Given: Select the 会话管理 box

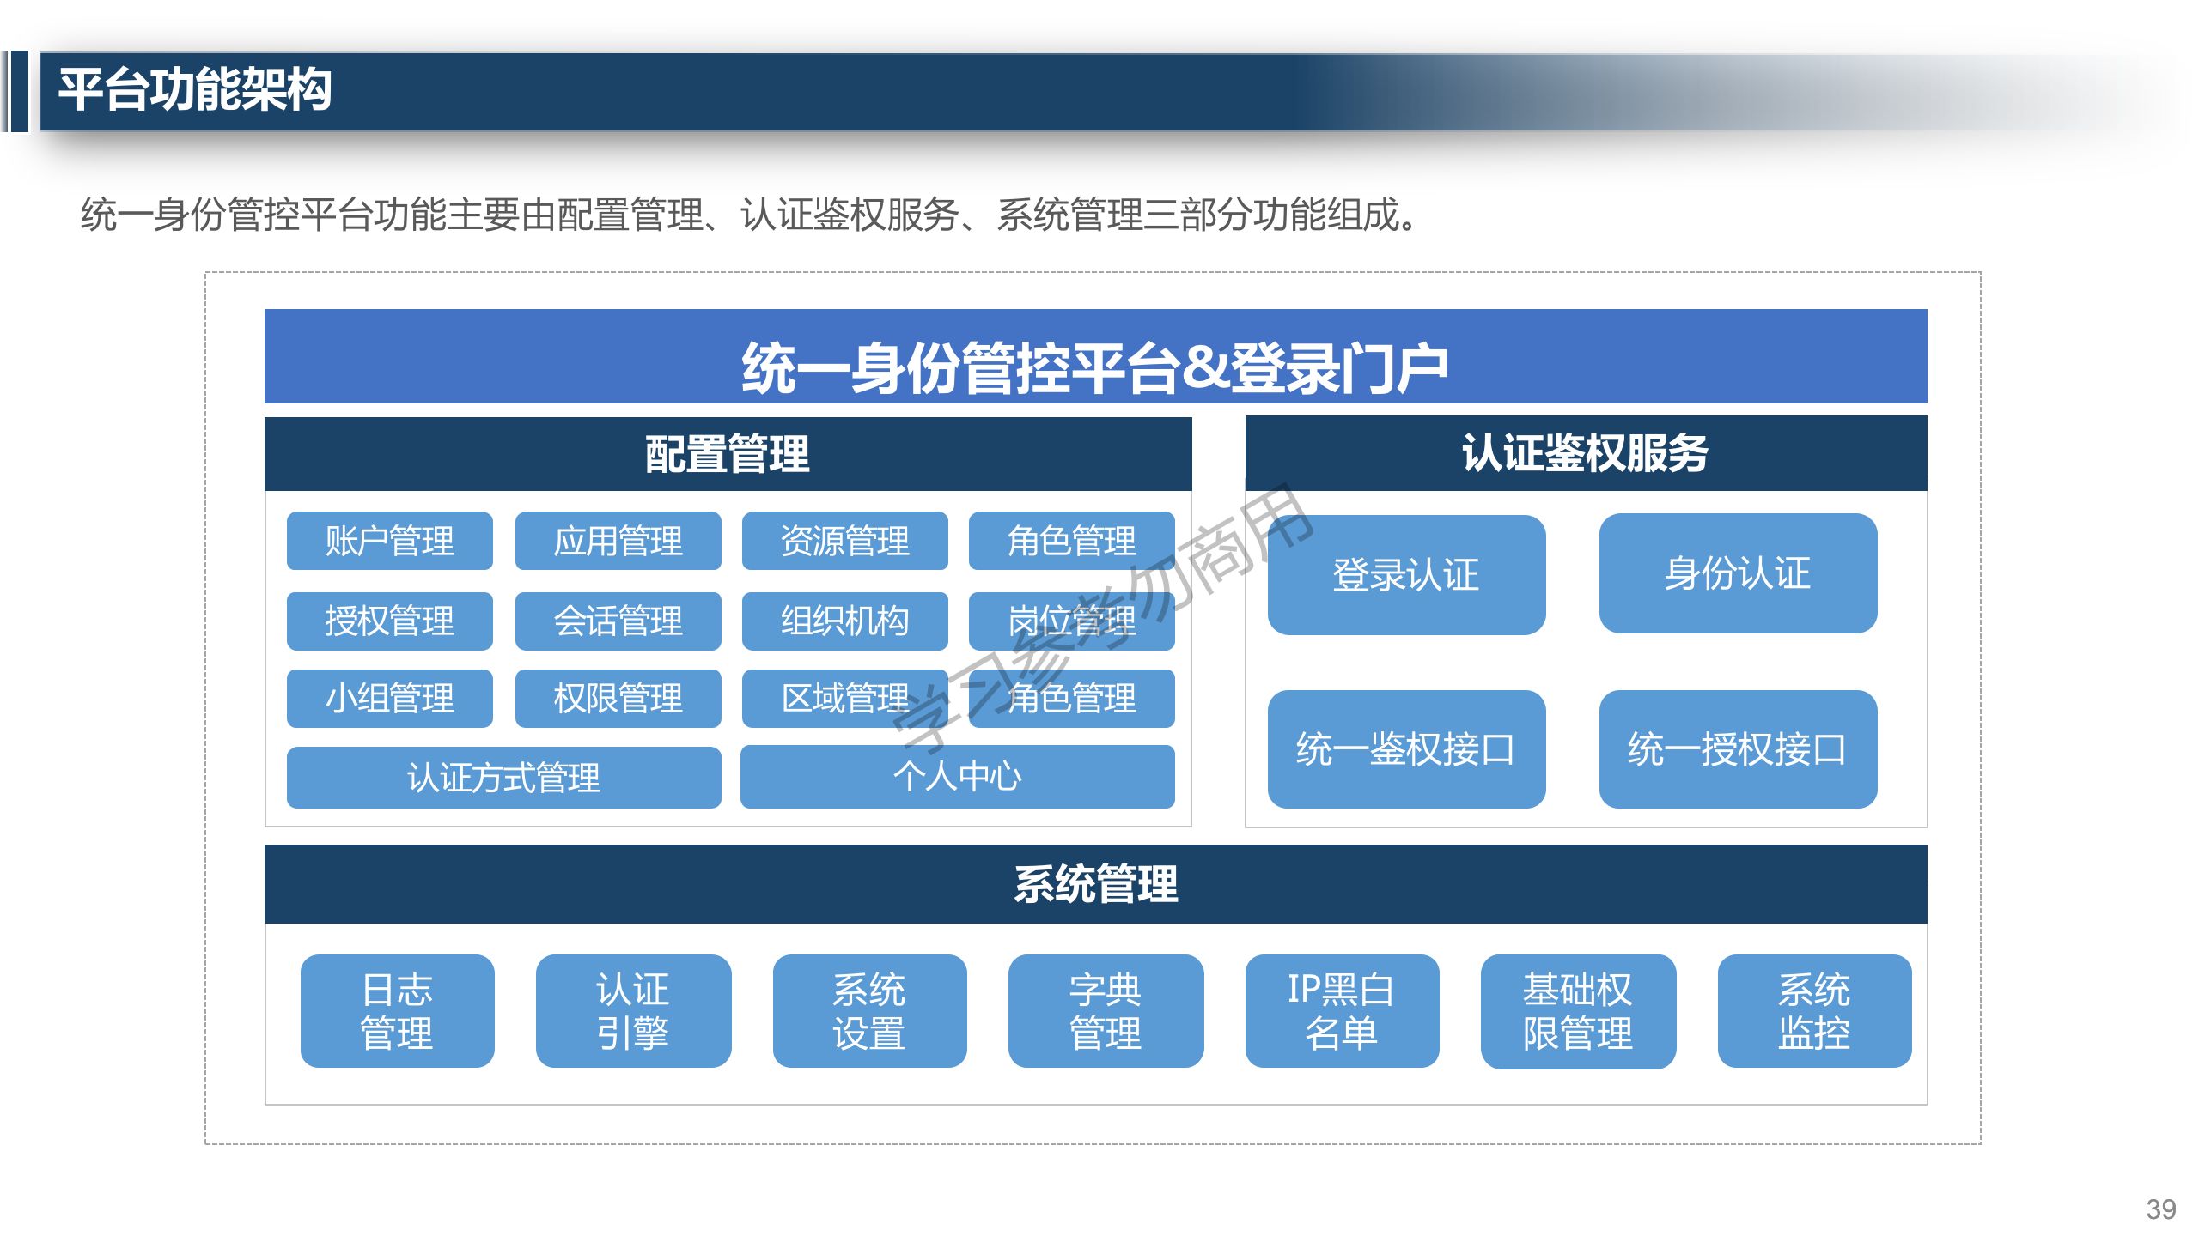Looking at the screenshot, I should [618, 621].
